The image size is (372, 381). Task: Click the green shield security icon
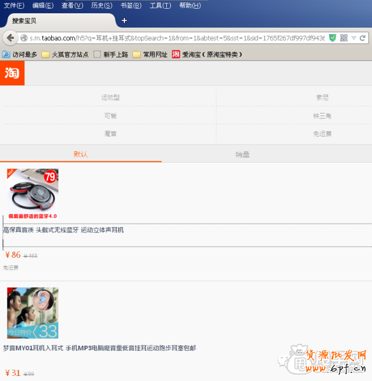[332, 38]
